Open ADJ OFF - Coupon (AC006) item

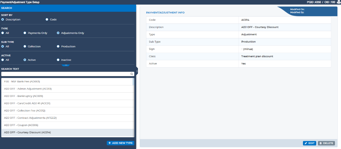tap(67, 125)
